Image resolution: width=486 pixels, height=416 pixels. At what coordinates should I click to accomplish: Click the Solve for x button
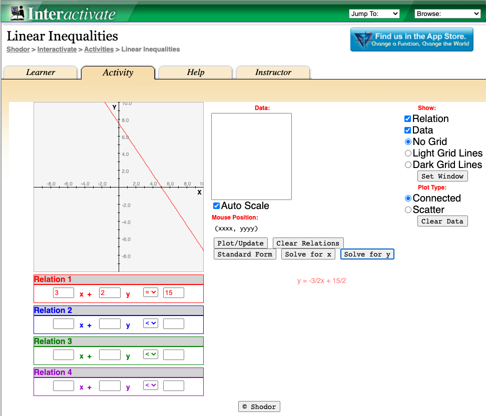tap(308, 254)
